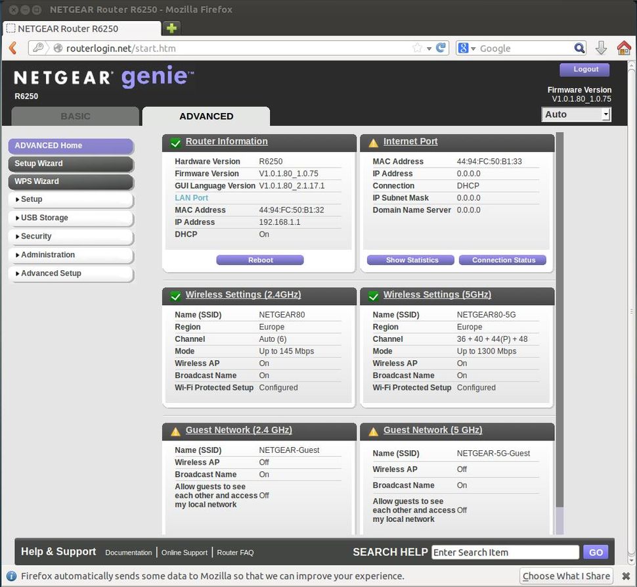The height and width of the screenshot is (587, 637).
Task: Click the green check icon on Router Information
Action: click(175, 143)
